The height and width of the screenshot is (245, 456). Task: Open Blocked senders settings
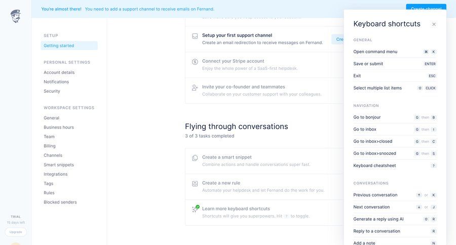60,202
